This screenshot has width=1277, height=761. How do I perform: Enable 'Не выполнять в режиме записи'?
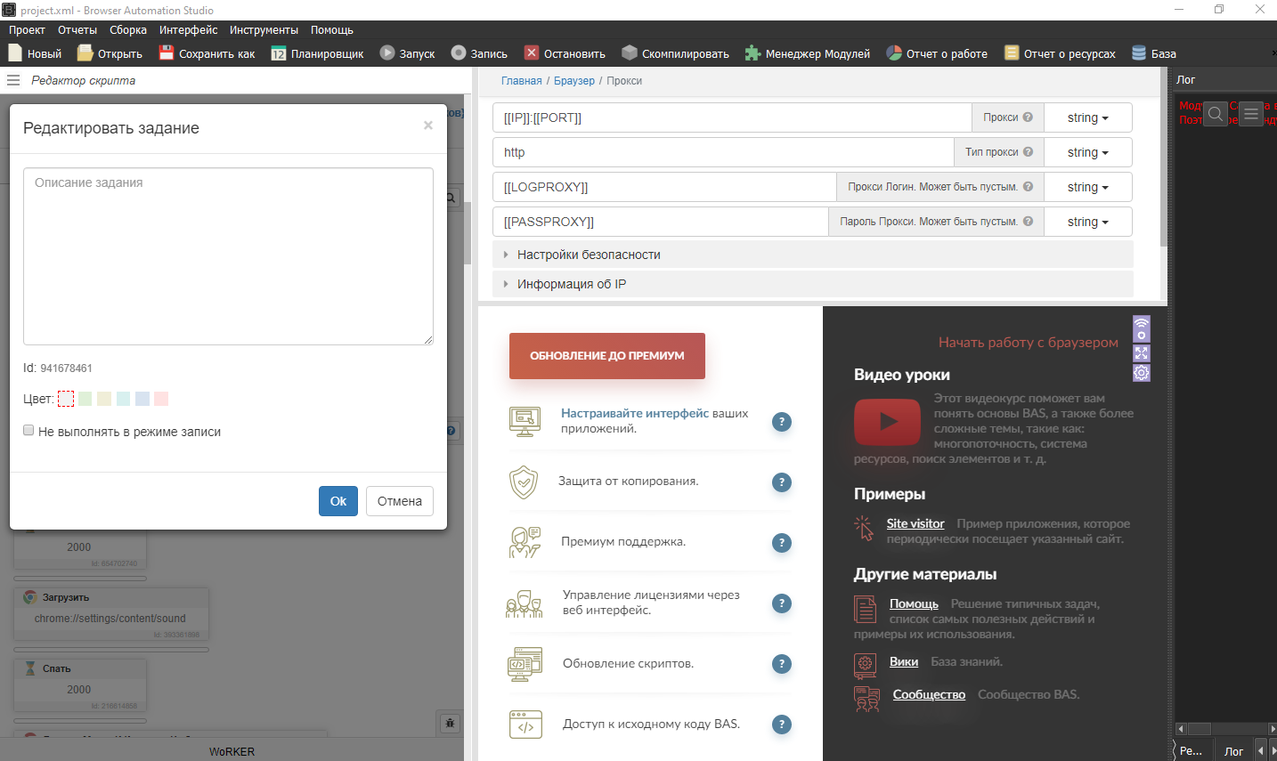pyautogui.click(x=28, y=430)
